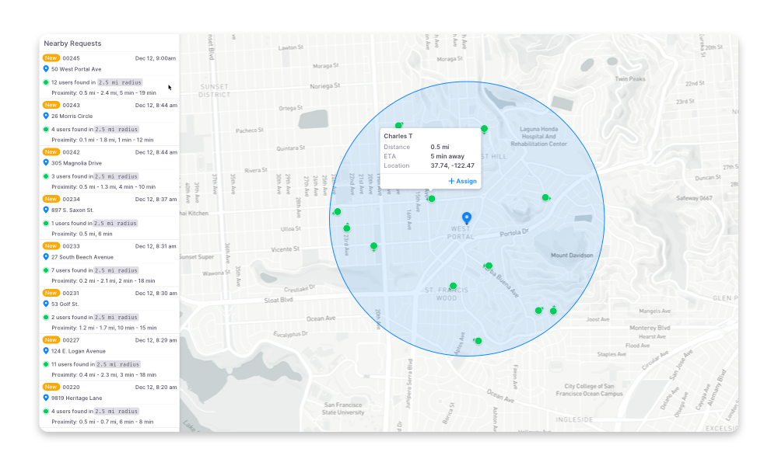The height and width of the screenshot is (466, 778).
Task: Select the address 305 Magnolia Drive
Action: click(76, 163)
